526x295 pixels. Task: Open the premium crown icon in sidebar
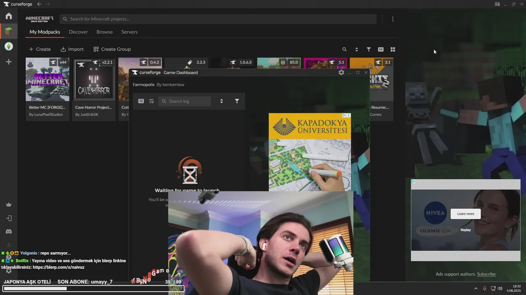click(x=9, y=205)
